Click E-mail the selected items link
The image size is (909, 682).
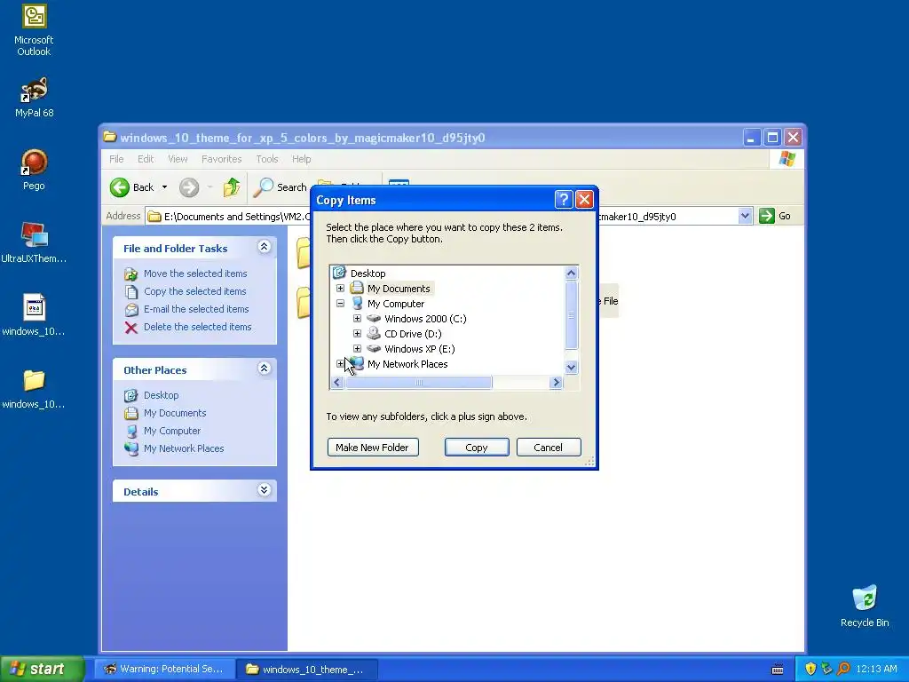pos(196,309)
